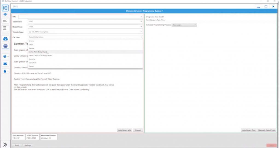280x148 pixels.
Task: Open the vehicle truck icon in sidebar
Action: point(5,21)
